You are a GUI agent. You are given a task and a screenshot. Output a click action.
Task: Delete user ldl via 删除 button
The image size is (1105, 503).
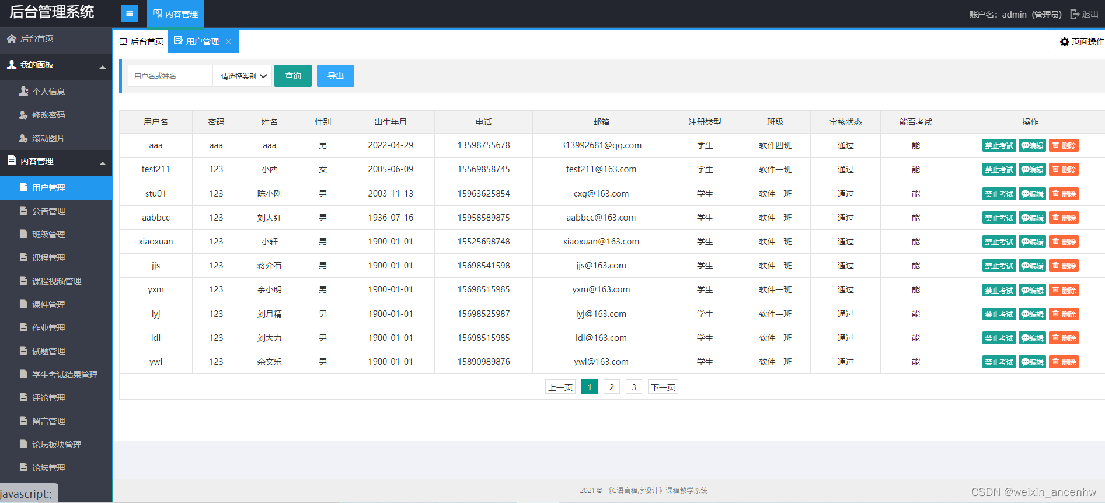pyautogui.click(x=1064, y=338)
